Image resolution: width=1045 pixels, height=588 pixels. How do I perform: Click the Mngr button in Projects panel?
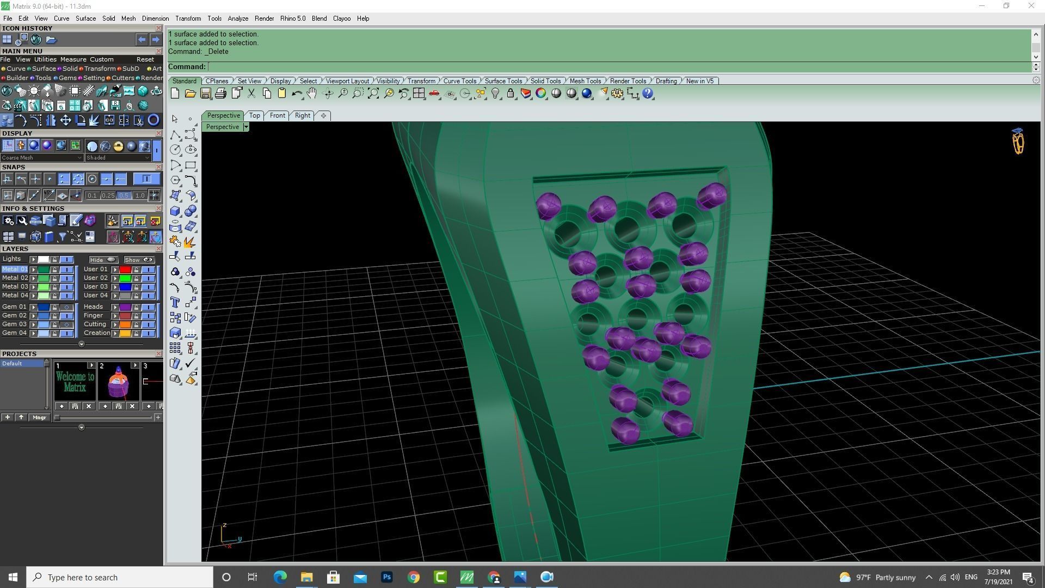pos(39,418)
